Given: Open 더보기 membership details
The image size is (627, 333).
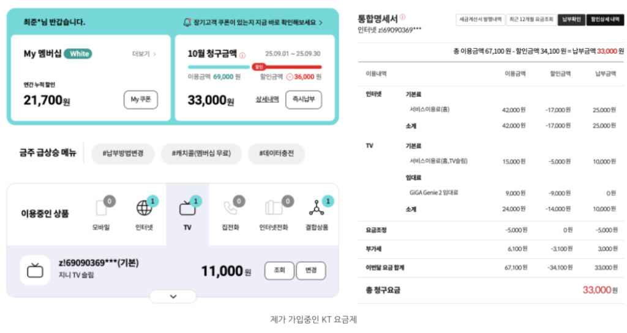Looking at the screenshot, I should [145, 54].
